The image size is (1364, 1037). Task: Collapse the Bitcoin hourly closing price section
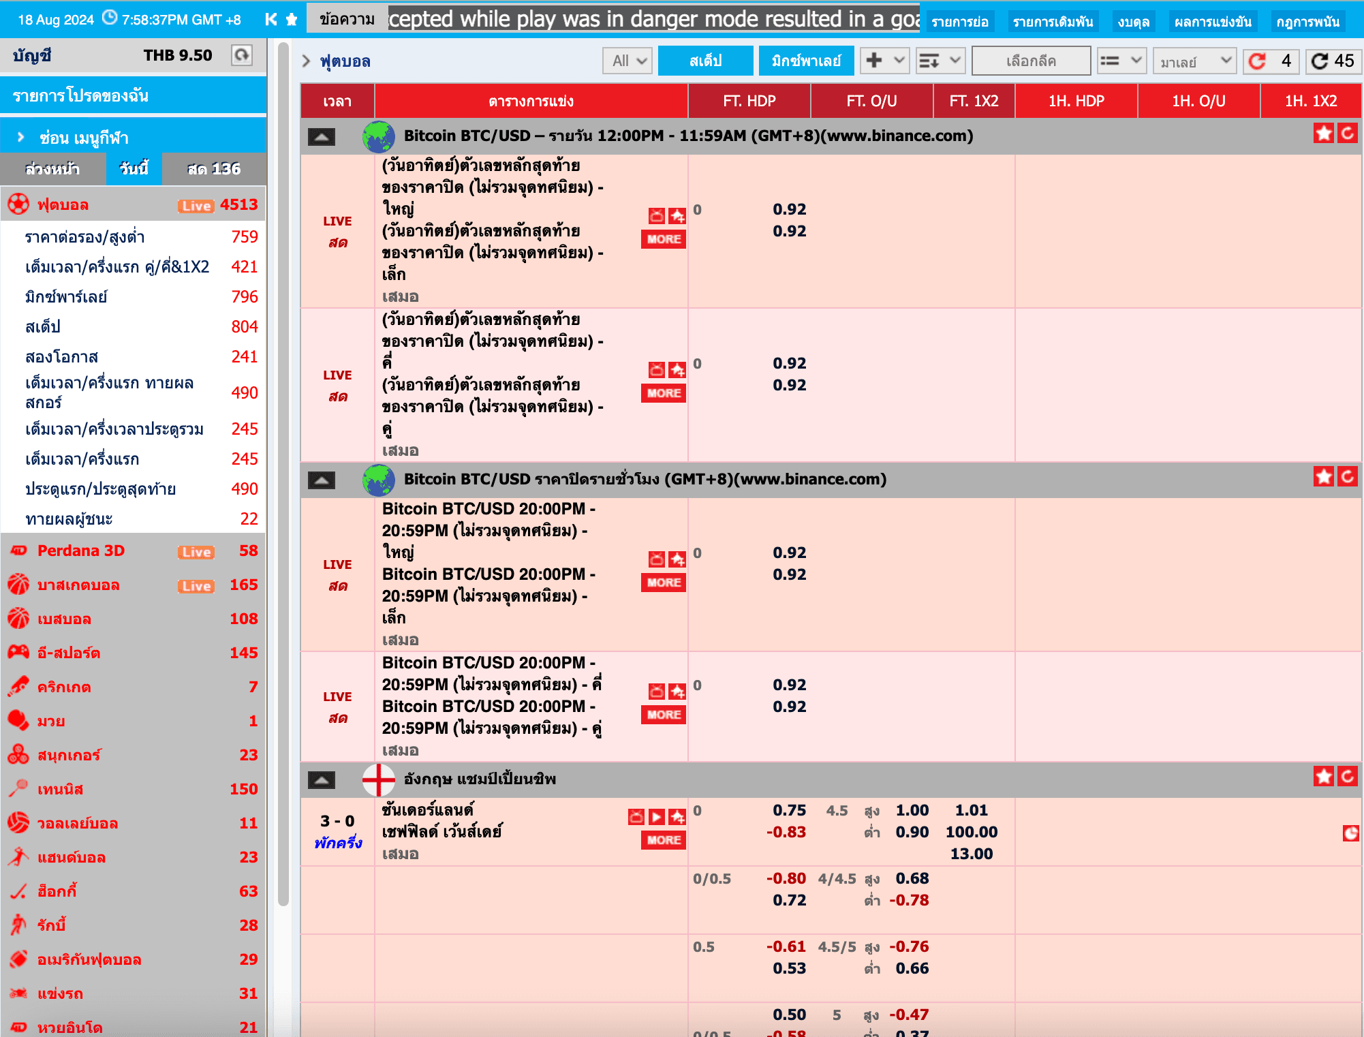pyautogui.click(x=322, y=480)
